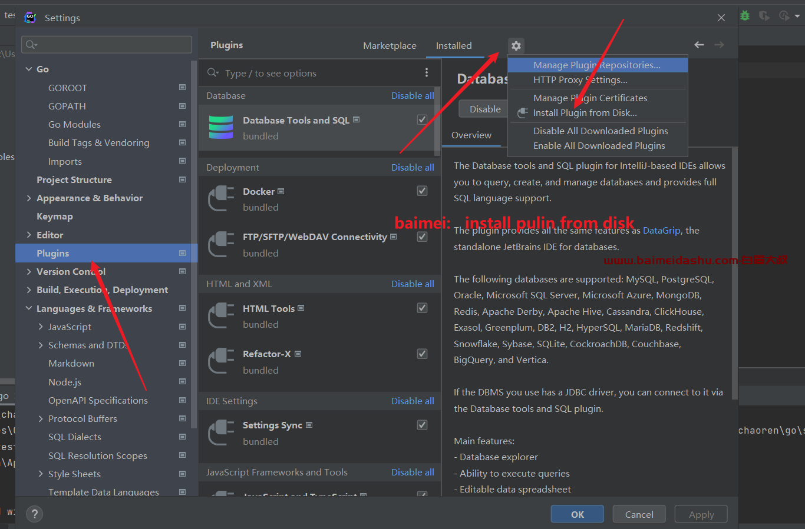805x529 pixels.
Task: Close the Settings dialog
Action: click(721, 18)
